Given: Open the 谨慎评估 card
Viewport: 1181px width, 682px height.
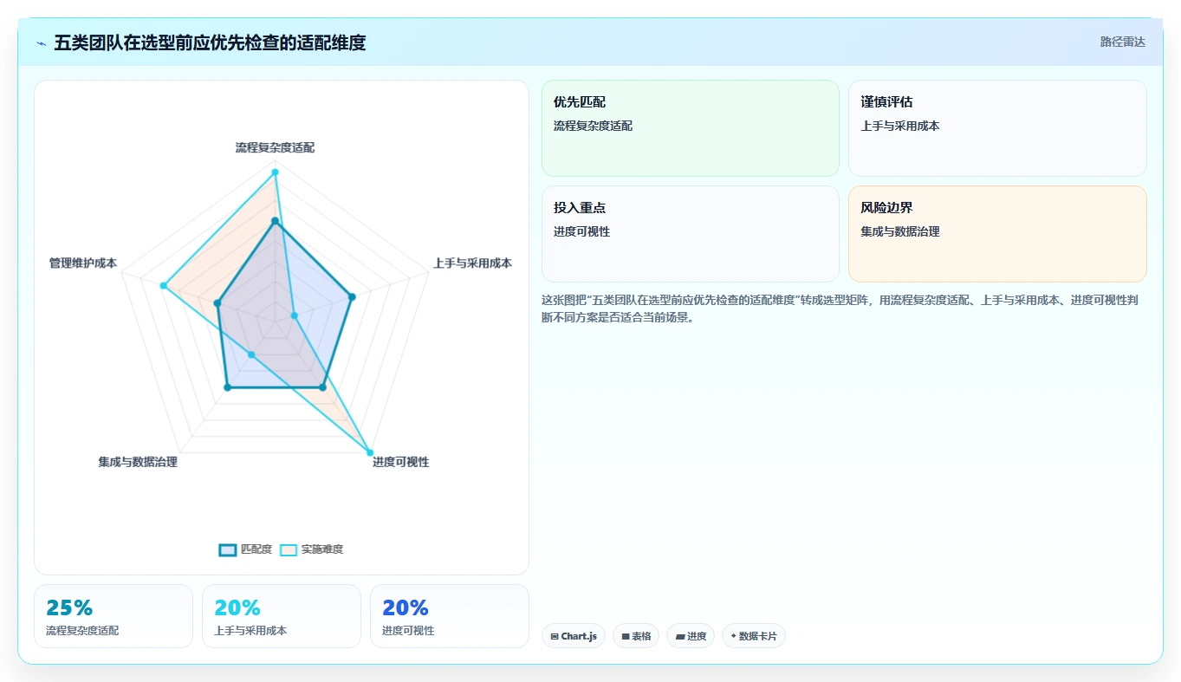Looking at the screenshot, I should coord(997,128).
